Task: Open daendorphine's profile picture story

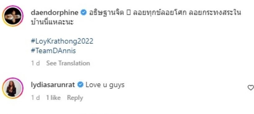Action: click(13, 16)
